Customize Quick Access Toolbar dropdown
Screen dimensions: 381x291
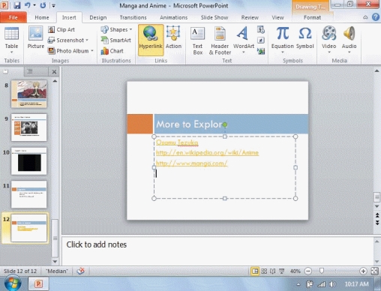(53, 5)
